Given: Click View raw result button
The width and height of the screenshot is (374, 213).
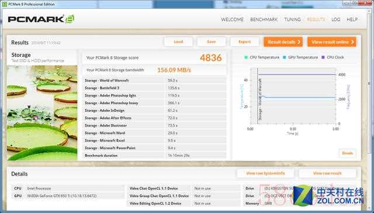Looking at the screenshot, I should pos(327,173).
